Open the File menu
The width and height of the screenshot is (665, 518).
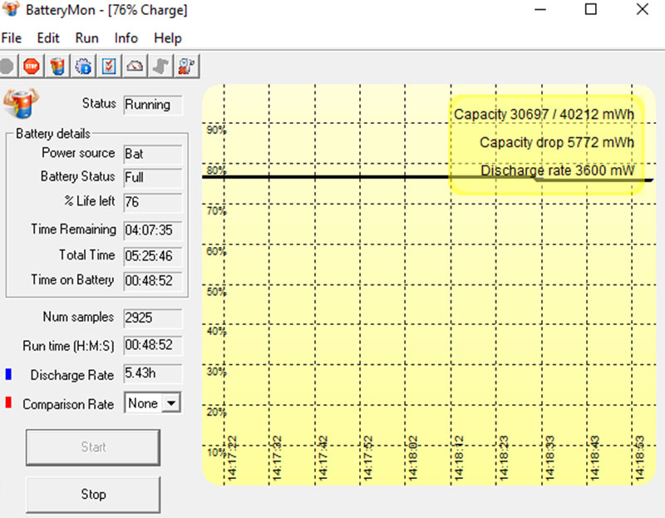[12, 38]
